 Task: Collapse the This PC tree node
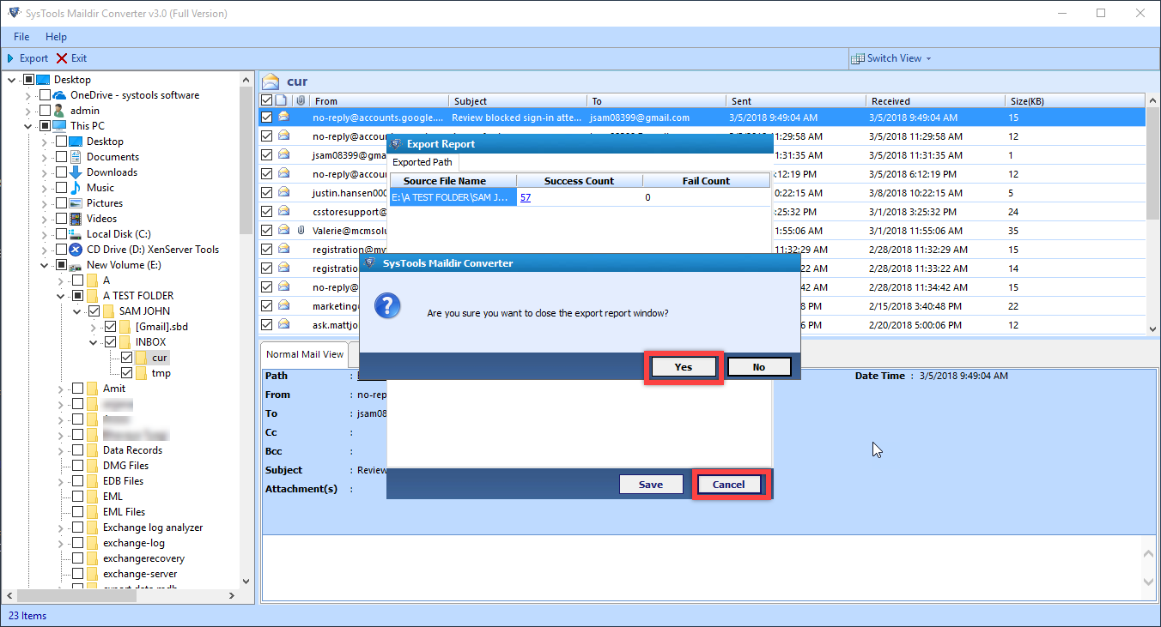tap(28, 126)
